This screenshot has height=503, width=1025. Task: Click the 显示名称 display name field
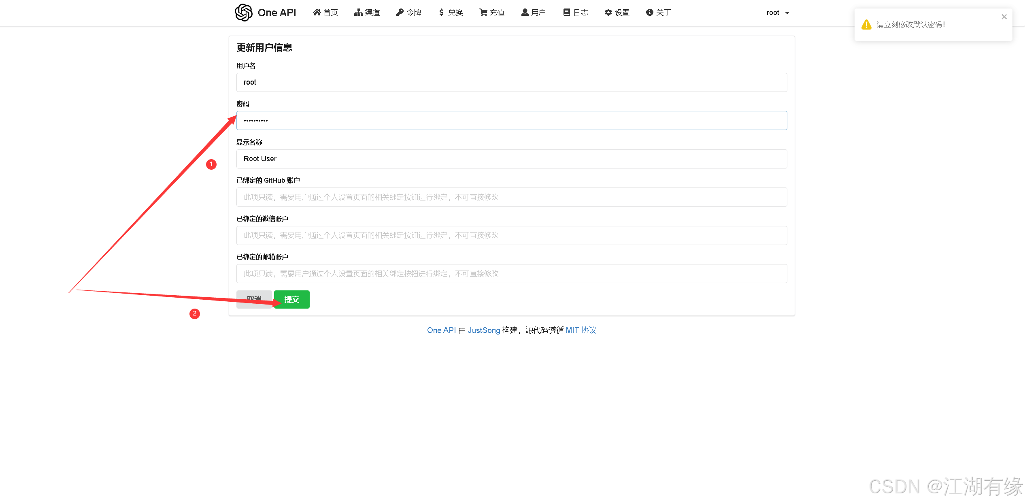pos(511,159)
